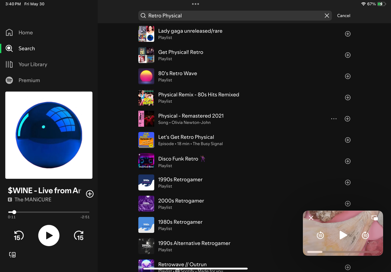This screenshot has width=391, height=272.
Task: Open Get Physical! Retro playlist
Action: (244, 55)
